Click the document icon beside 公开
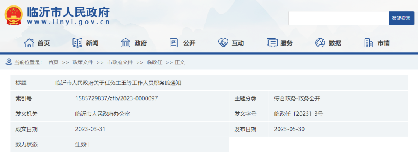 [x=174, y=43]
